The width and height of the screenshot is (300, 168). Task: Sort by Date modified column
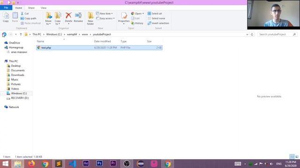click(x=102, y=42)
